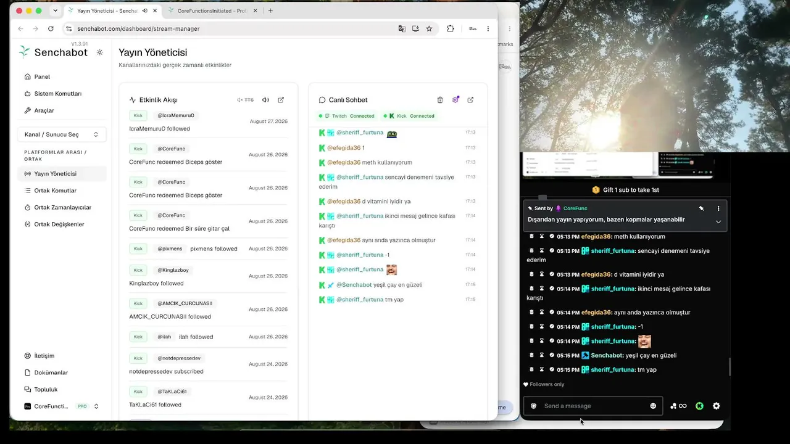The width and height of the screenshot is (790, 444).
Task: Open the Panel page in the sidebar
Action: (62, 76)
